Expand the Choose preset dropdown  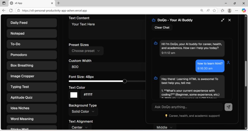(x=86, y=51)
